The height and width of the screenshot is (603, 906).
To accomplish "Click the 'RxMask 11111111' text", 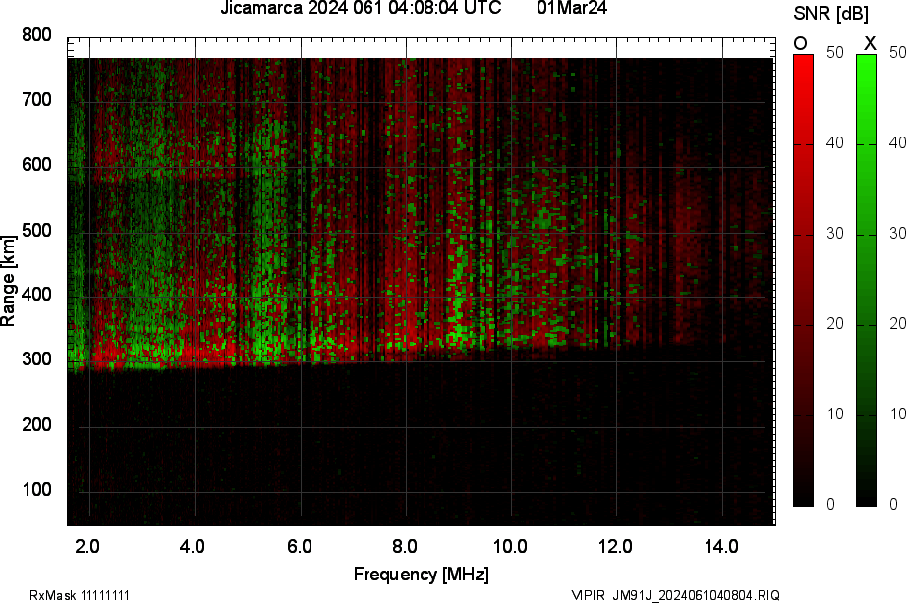I will [x=79, y=595].
